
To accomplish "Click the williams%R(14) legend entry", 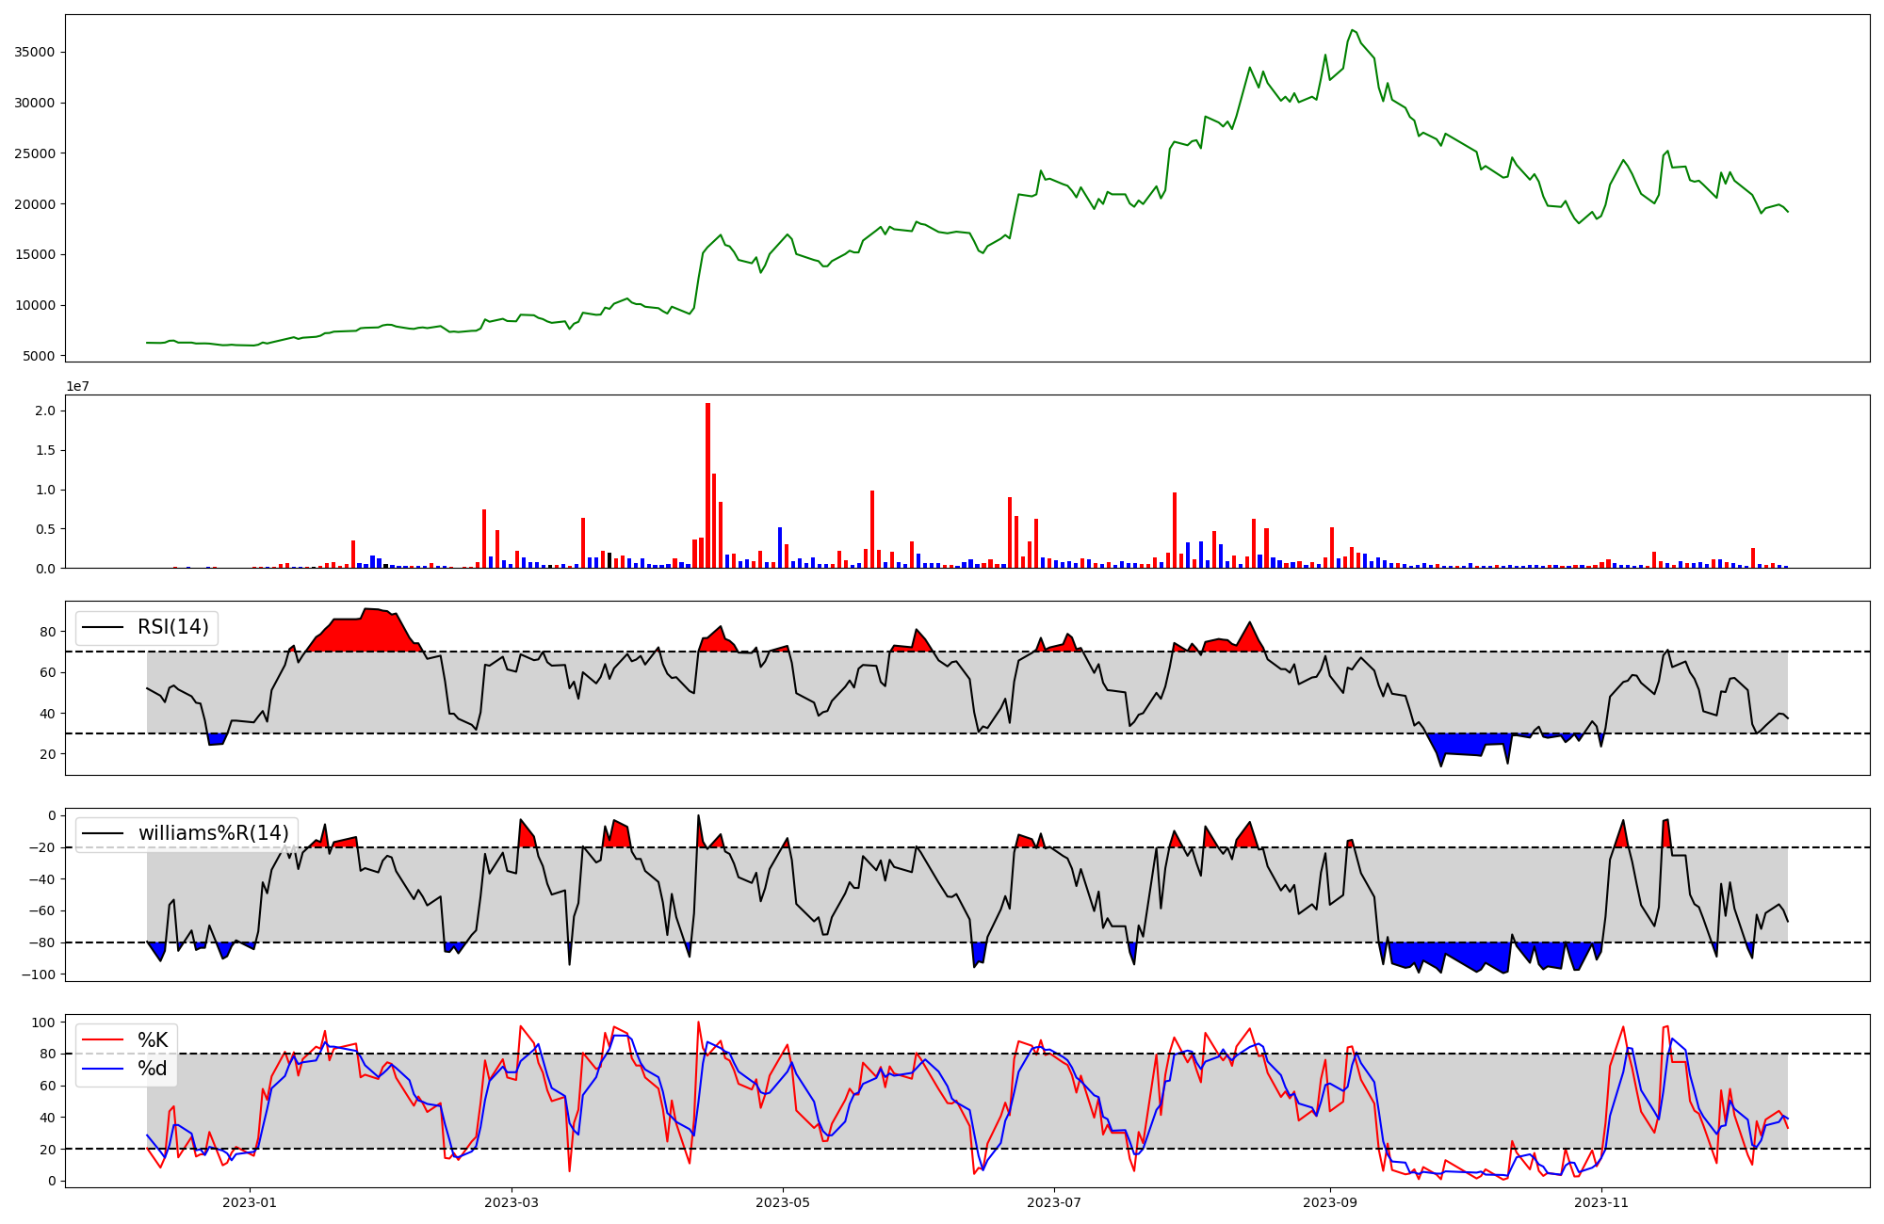I will coord(213,833).
